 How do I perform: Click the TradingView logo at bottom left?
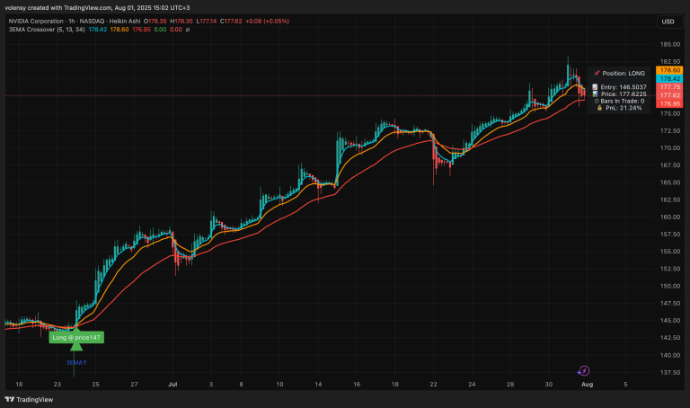coord(29,400)
